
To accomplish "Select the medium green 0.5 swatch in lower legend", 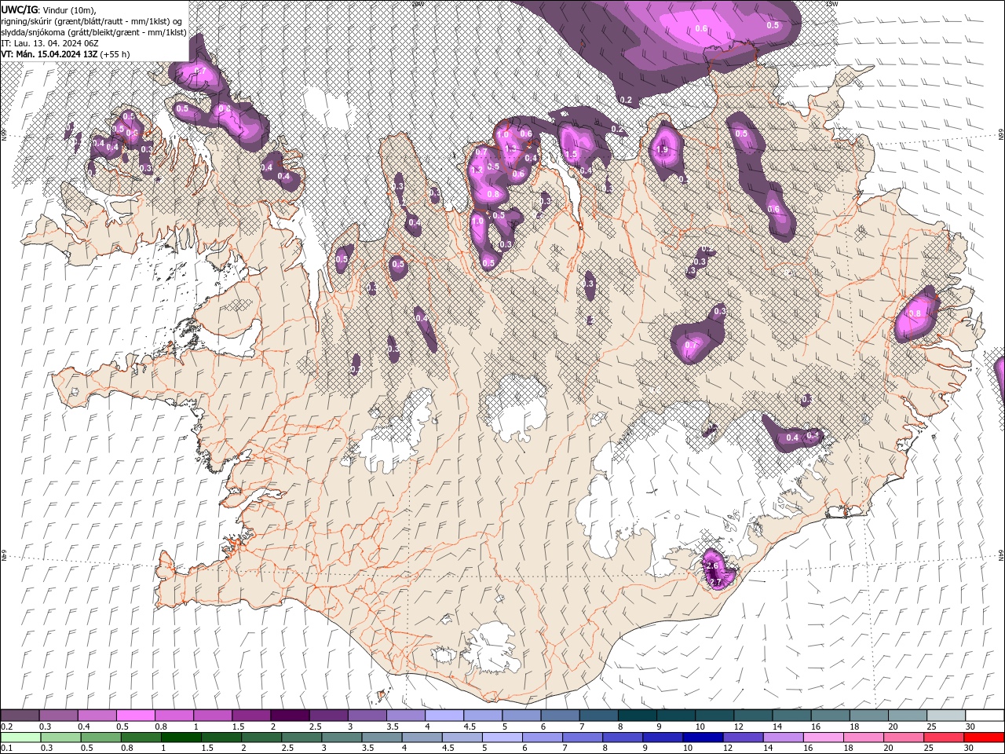I will [100, 738].
